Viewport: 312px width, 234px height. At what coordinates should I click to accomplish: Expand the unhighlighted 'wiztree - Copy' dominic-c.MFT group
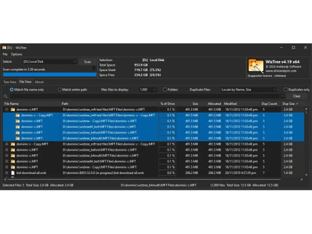click(x=7, y=167)
